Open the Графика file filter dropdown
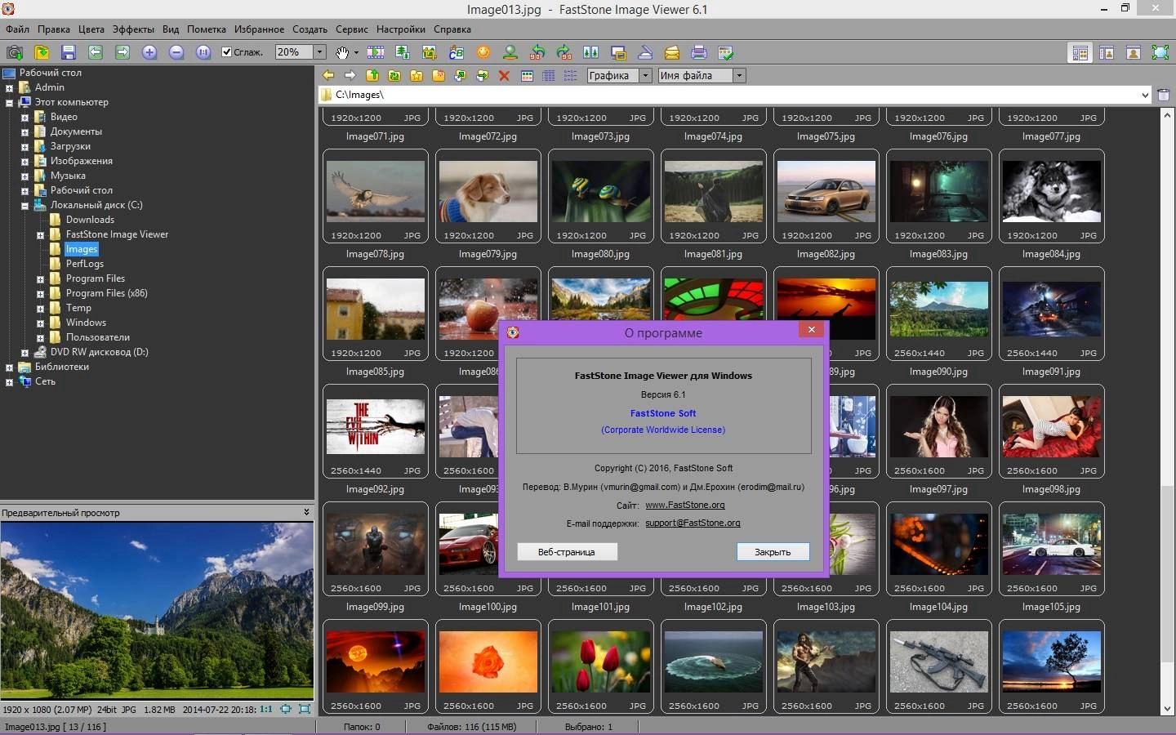This screenshot has width=1176, height=735. 645,75
